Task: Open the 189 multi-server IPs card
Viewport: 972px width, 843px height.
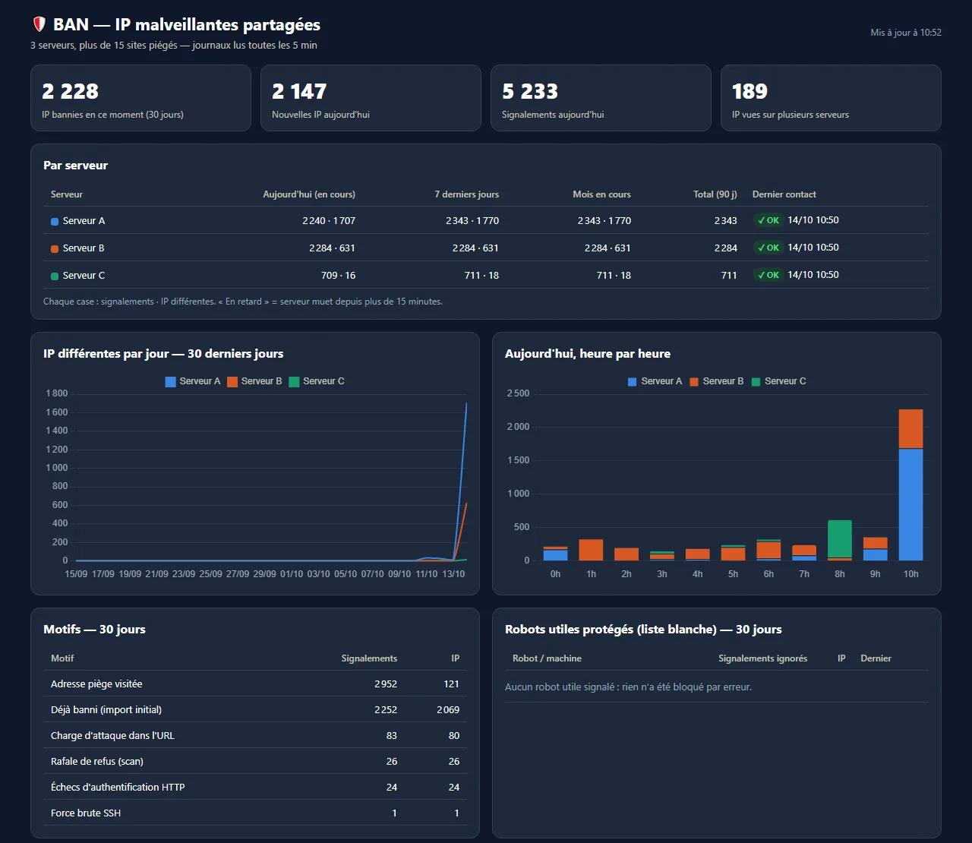Action: point(831,98)
